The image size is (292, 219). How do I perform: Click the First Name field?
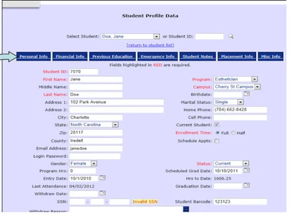(96, 79)
